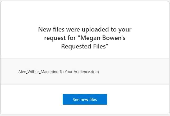The width and height of the screenshot is (170, 116).
Task: Open Alex_Wilbur_Marketing To Your Audience.docx file
Action: [x=59, y=72]
